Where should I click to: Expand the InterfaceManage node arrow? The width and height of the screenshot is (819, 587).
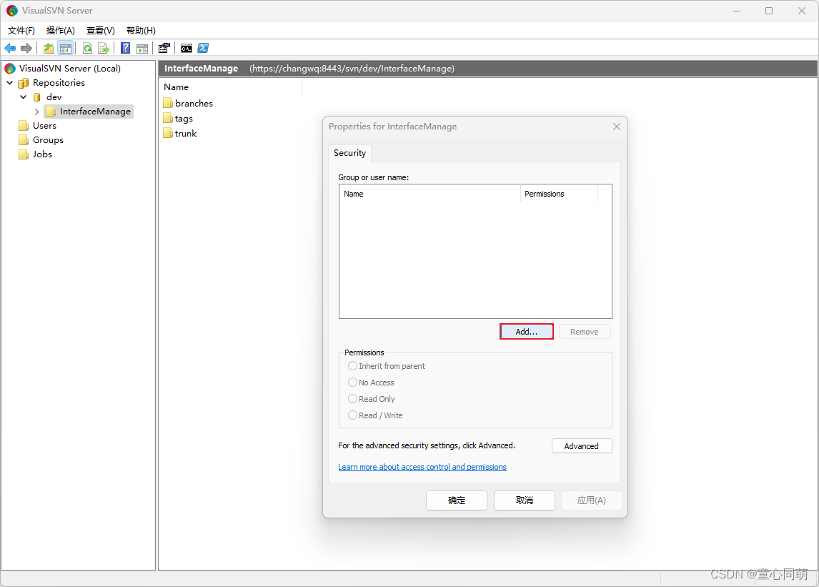tap(36, 112)
